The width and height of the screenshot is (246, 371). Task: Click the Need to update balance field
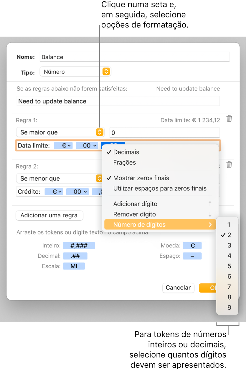pyautogui.click(x=118, y=101)
